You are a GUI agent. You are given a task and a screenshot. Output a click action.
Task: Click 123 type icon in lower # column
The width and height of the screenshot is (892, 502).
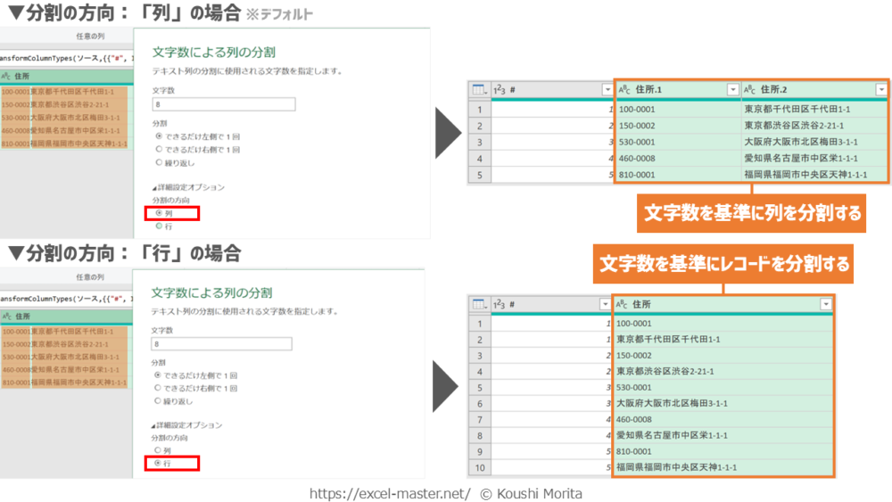(500, 305)
